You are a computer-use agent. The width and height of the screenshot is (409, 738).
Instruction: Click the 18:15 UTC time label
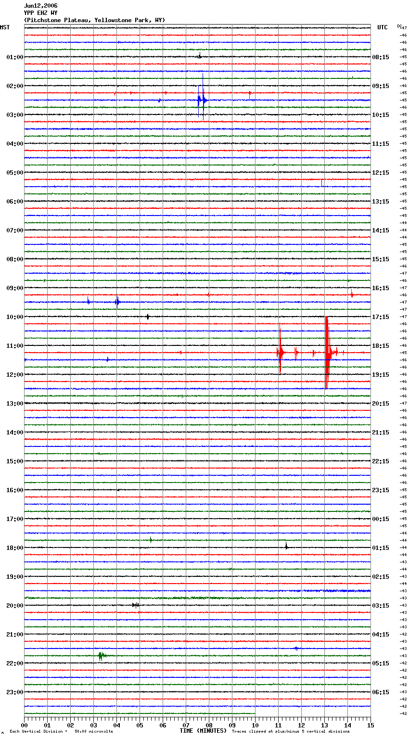tap(381, 346)
